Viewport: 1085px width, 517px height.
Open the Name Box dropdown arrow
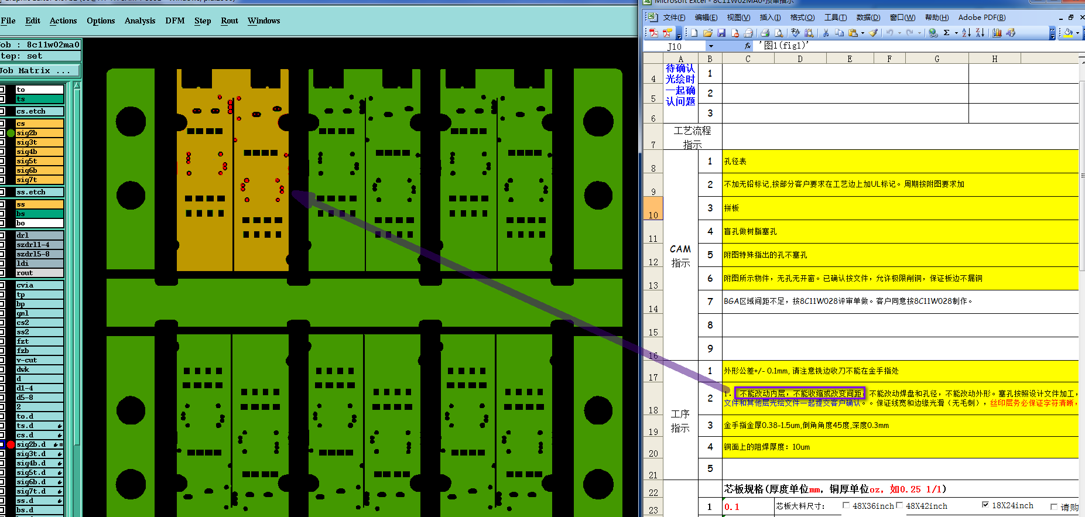point(711,46)
